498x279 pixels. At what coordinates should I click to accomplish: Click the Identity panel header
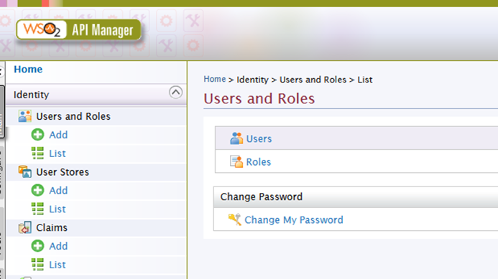pos(96,95)
